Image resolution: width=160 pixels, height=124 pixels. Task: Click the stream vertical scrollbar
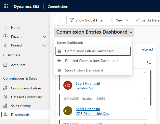[x=151, y=88]
